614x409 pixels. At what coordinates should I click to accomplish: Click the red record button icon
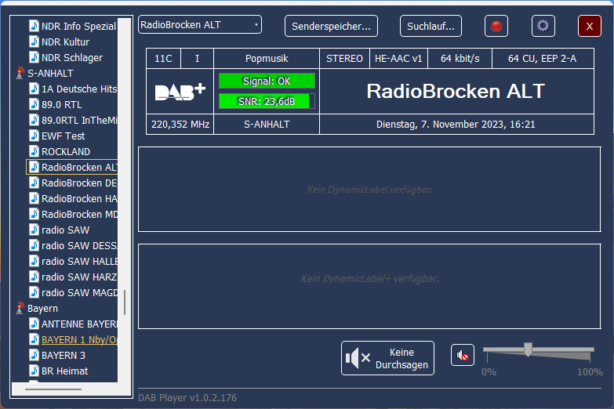496,26
